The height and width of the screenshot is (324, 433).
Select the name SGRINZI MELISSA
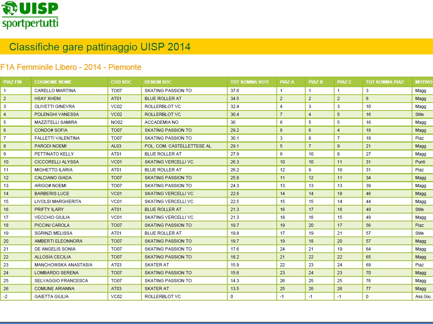point(53,233)
